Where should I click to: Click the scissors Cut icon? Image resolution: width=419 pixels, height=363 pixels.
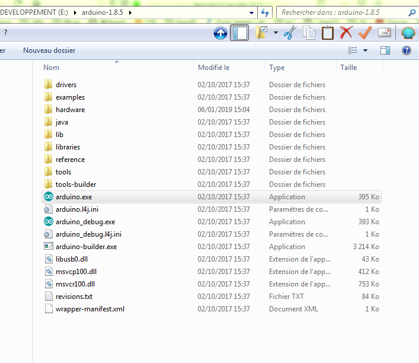pos(290,33)
